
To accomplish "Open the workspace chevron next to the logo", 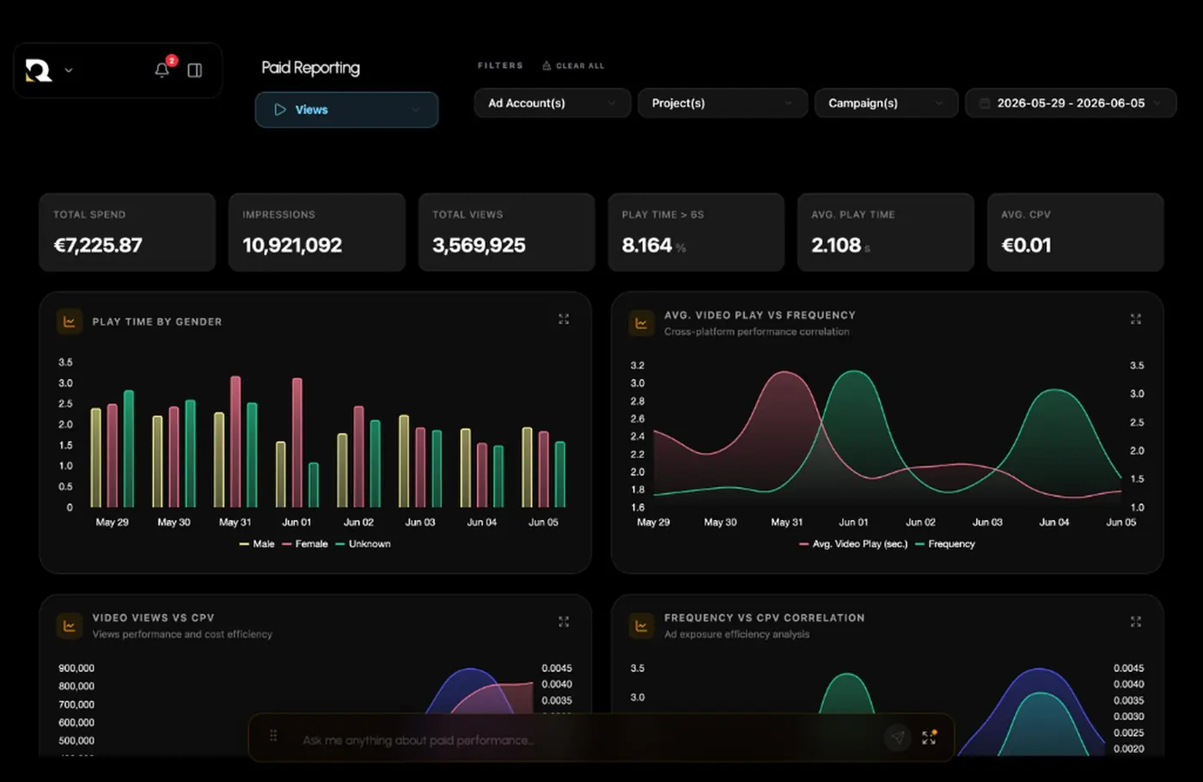I will pos(69,70).
